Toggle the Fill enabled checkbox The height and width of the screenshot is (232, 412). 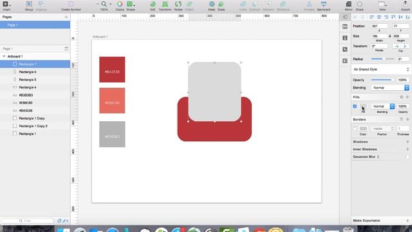coord(355,106)
